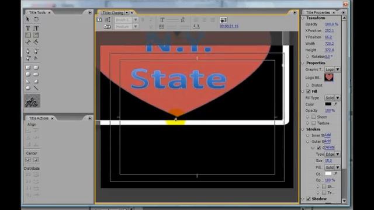Open Roll/Crawl Options
This screenshot has height=210, width=374.
pos(108,19)
